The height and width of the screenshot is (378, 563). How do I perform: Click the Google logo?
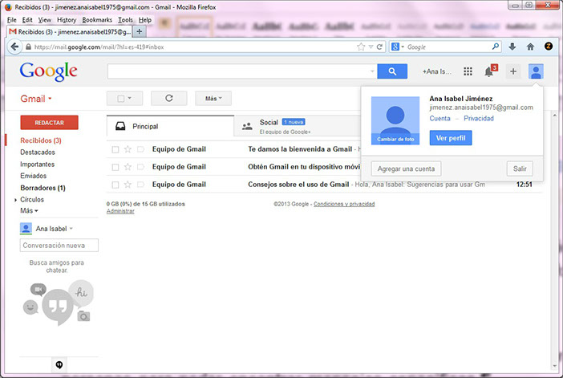pos(48,71)
